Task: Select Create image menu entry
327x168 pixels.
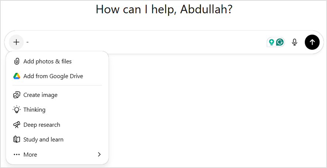Action: pyautogui.click(x=41, y=95)
